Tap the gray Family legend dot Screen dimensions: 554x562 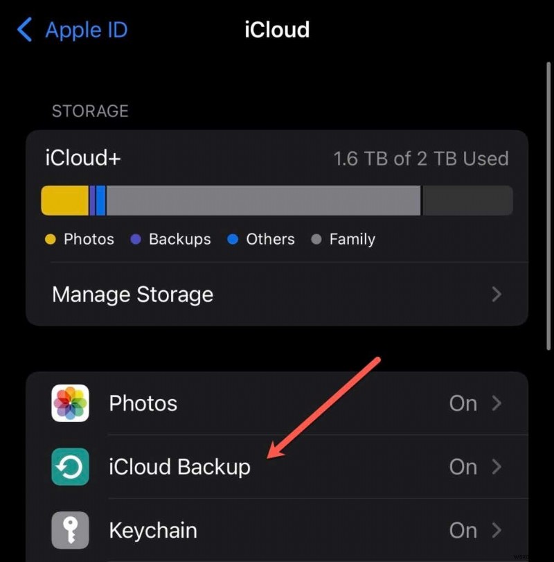coord(318,239)
